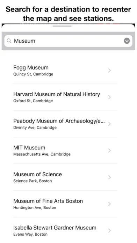Tap the Evans Way, Boston address line
The height and width of the screenshot is (243, 137).
tap(30, 234)
